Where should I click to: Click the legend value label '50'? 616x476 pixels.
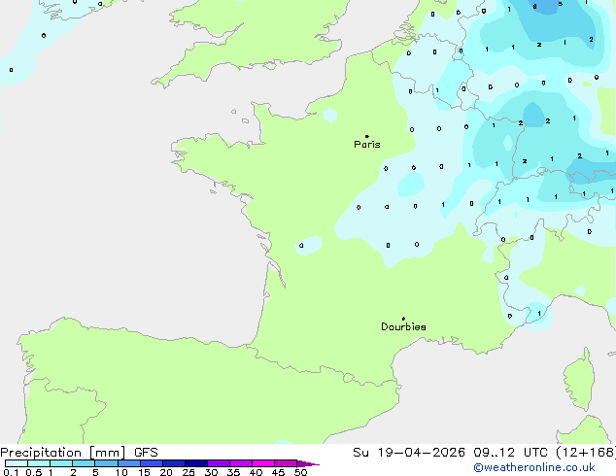click(300, 472)
